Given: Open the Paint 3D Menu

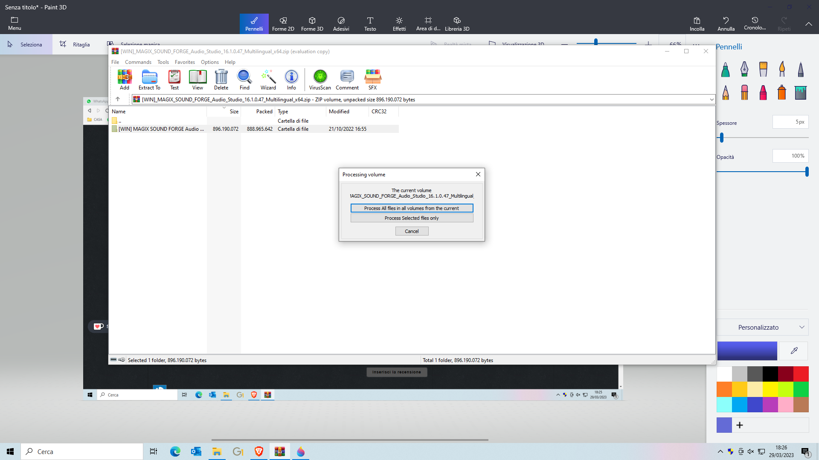Looking at the screenshot, I should pyautogui.click(x=15, y=24).
